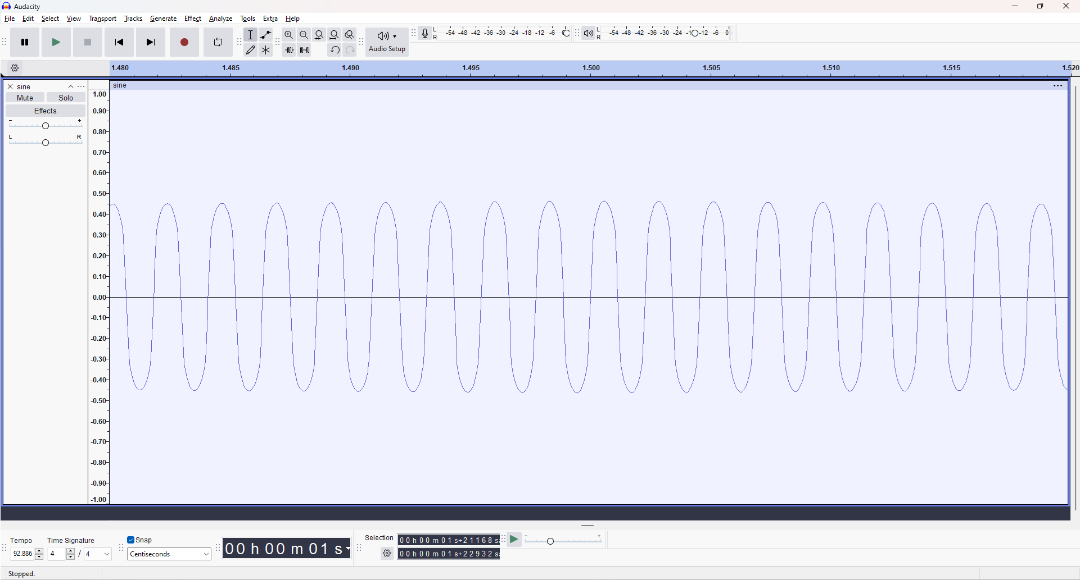Solo the sine track

[66, 97]
